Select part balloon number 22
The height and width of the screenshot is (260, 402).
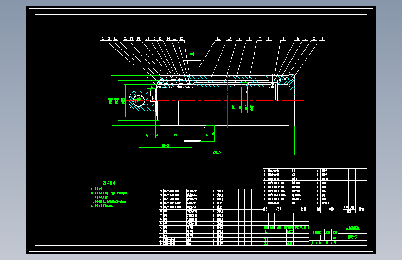click(x=109, y=38)
